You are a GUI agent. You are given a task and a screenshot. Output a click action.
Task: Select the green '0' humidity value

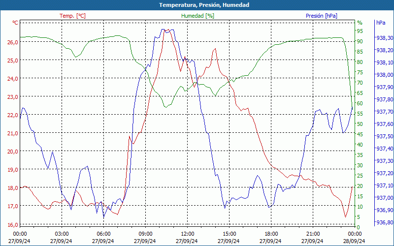click(359, 227)
